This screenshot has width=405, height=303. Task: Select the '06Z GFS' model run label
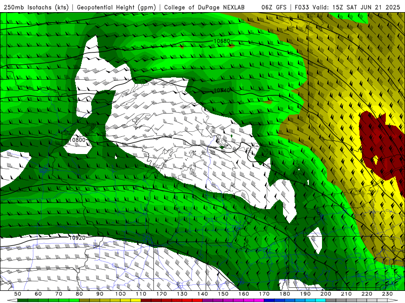[274, 7]
